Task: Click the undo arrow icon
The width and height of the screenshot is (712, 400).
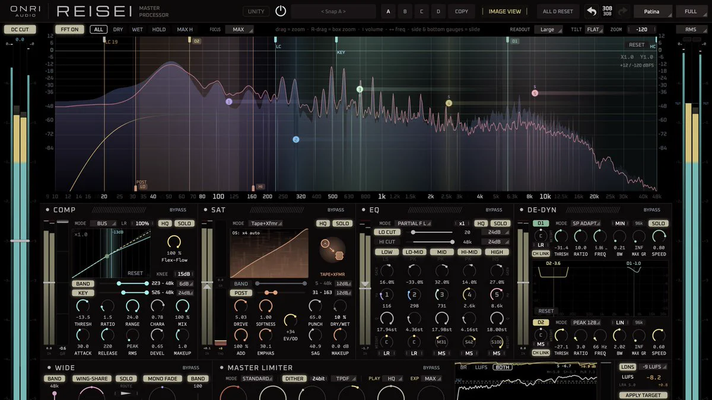Action: 592,11
